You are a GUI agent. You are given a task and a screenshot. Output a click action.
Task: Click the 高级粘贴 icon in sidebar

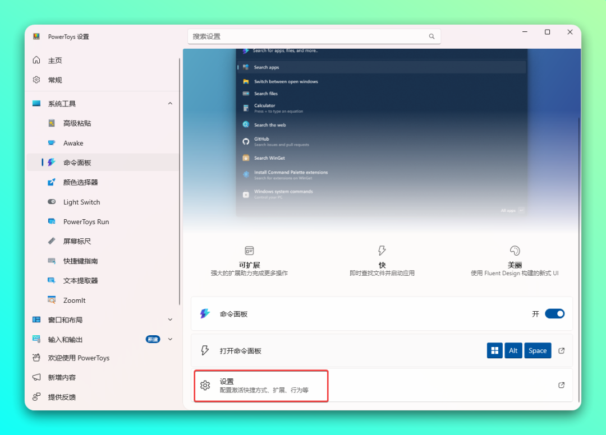pos(52,123)
